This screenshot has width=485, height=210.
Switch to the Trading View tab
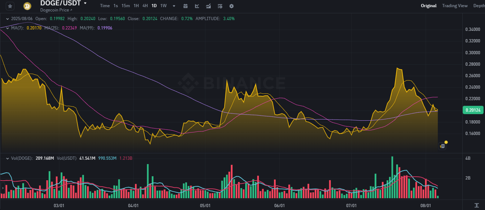click(x=455, y=6)
